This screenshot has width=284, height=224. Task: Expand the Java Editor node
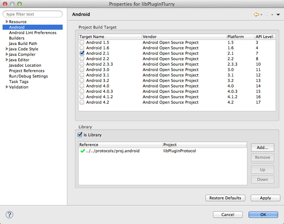(x=7, y=59)
